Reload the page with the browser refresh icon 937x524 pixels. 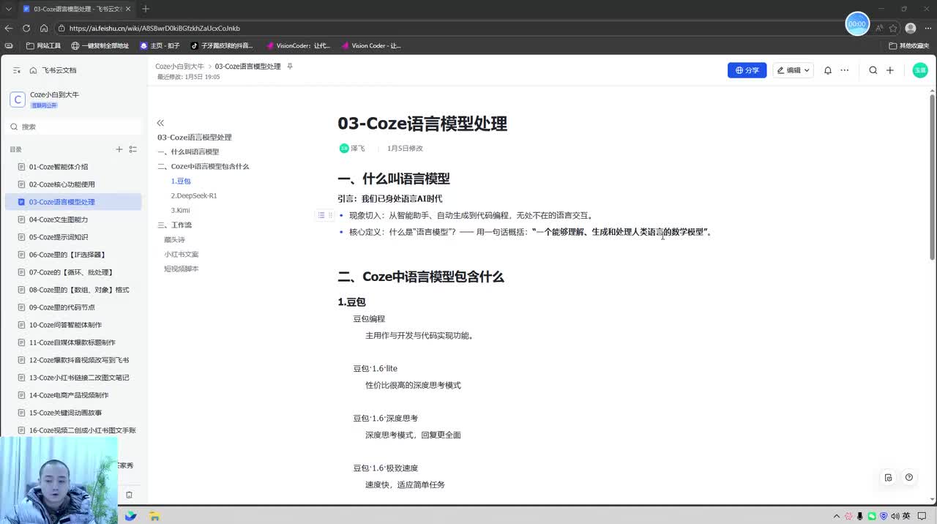tap(26, 28)
